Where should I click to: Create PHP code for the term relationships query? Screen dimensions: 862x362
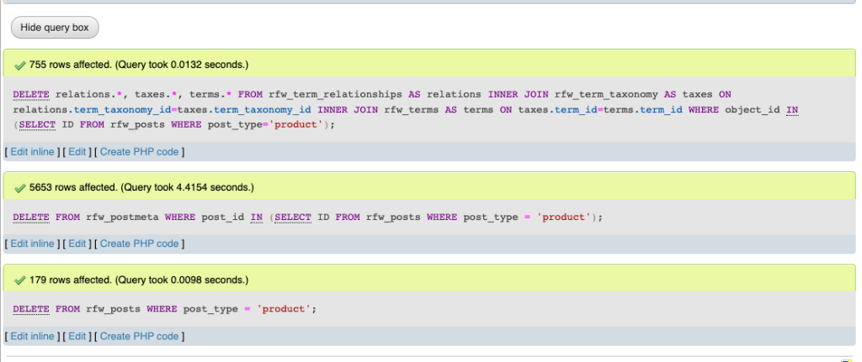[x=139, y=151]
